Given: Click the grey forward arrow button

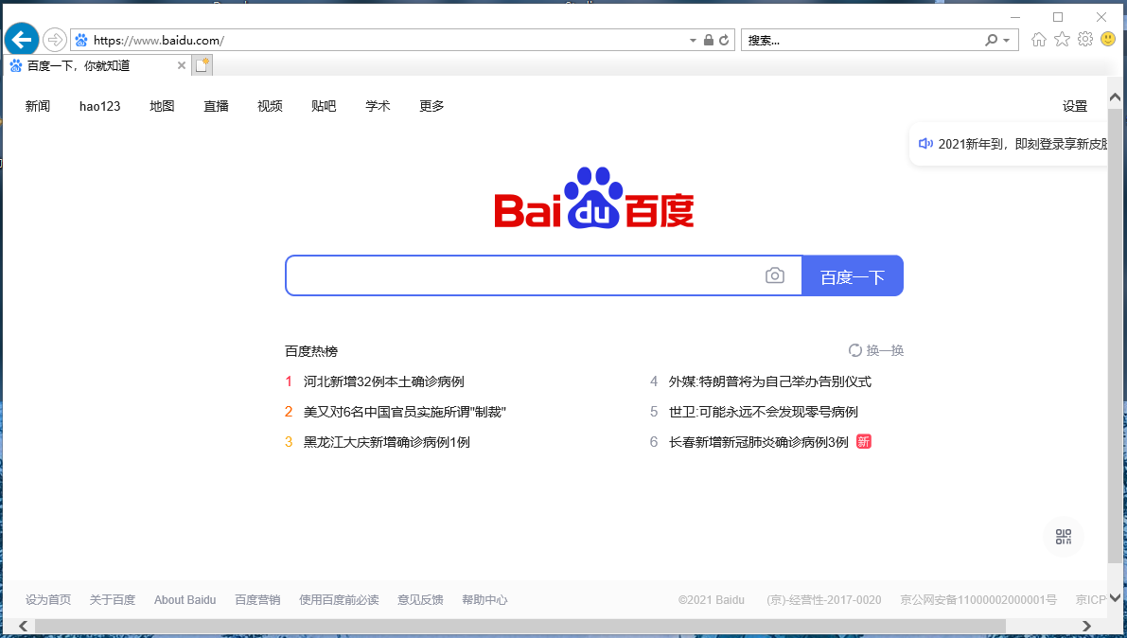Looking at the screenshot, I should [x=55, y=40].
